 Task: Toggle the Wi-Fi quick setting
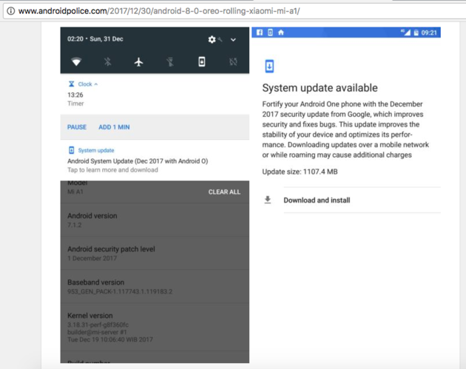pos(76,62)
